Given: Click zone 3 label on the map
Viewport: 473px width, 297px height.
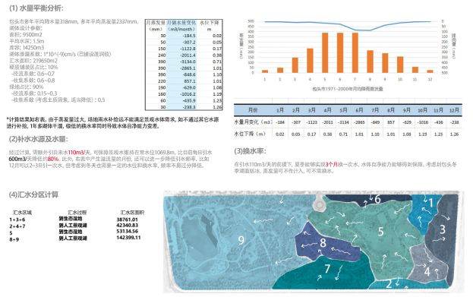Looking at the screenshot, I should pyautogui.click(x=442, y=229).
